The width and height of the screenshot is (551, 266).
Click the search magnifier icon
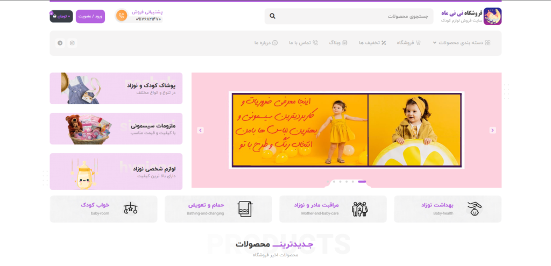pos(273,16)
